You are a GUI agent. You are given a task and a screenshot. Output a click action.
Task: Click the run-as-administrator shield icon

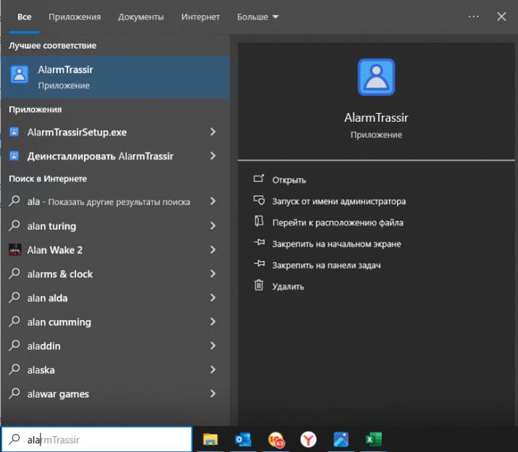tap(259, 200)
